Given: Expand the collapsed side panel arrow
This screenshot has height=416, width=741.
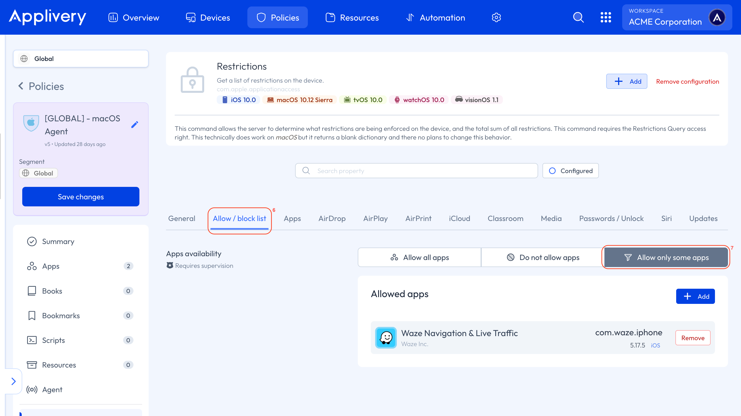Looking at the screenshot, I should tap(13, 381).
